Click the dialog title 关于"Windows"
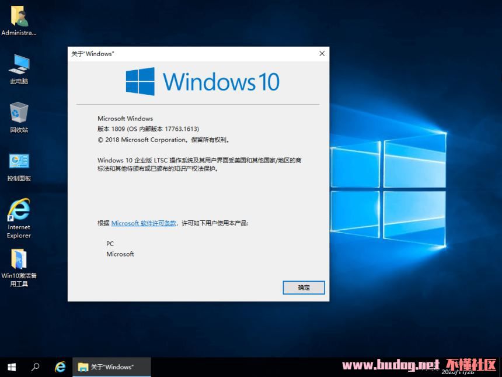Screen dimensions: 502x377 pyautogui.click(x=93, y=54)
